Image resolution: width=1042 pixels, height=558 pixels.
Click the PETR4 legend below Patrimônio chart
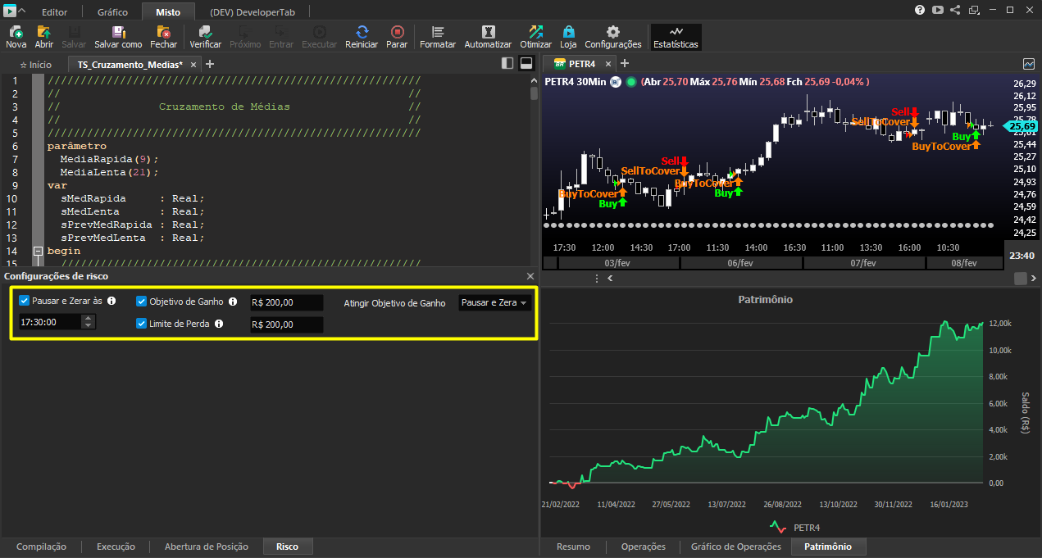795,527
